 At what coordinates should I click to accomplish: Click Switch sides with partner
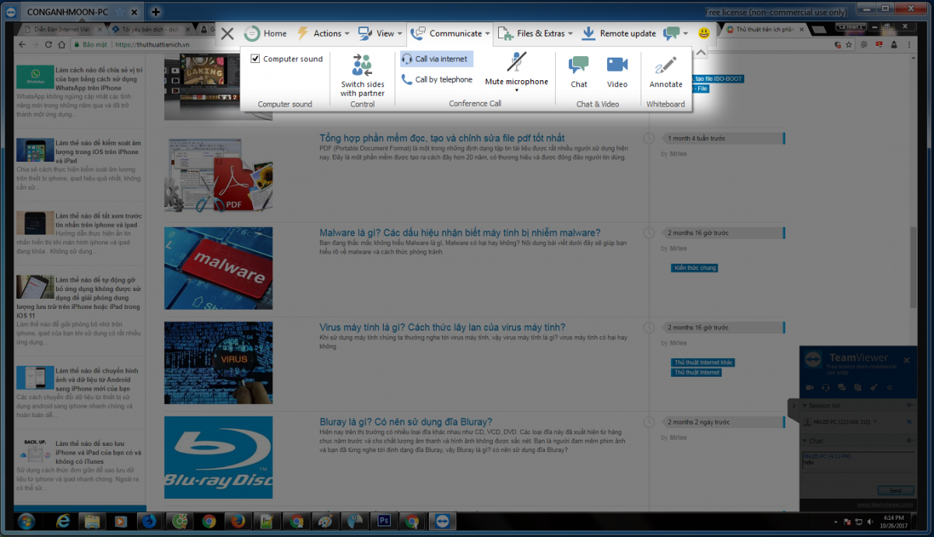(362, 75)
